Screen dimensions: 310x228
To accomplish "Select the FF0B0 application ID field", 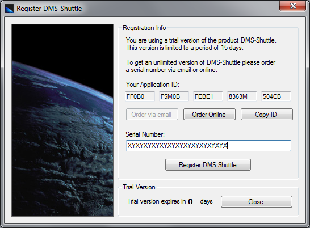I will pos(140,96).
